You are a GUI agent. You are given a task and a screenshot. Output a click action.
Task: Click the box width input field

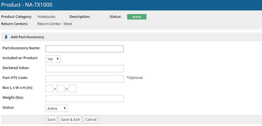[x=61, y=89]
